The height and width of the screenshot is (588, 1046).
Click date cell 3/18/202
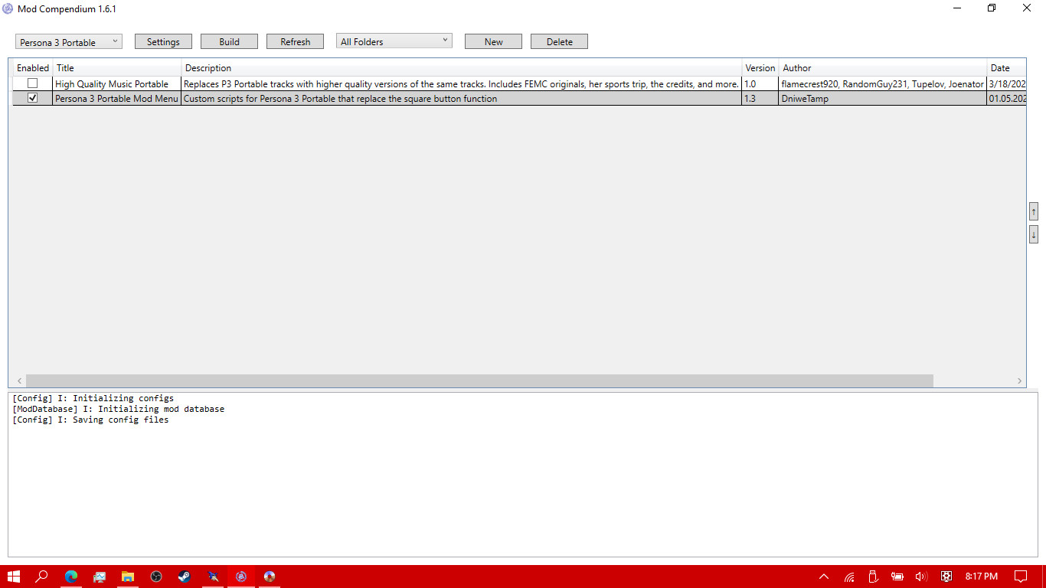(x=1007, y=84)
